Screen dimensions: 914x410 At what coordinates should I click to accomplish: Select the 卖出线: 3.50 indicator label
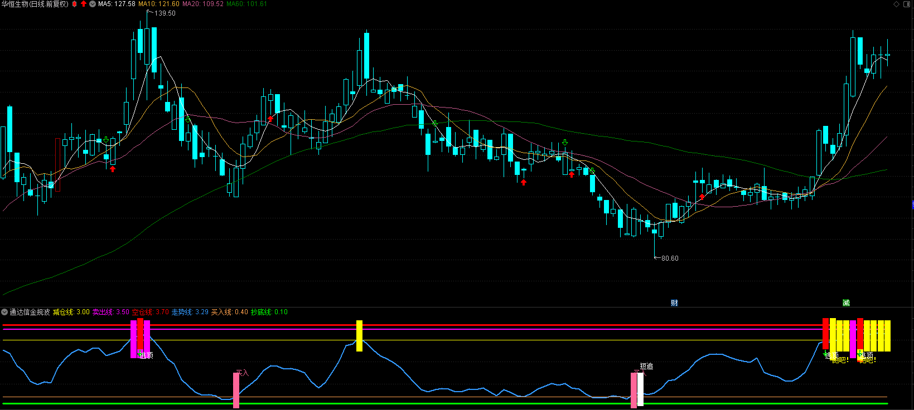(x=111, y=312)
